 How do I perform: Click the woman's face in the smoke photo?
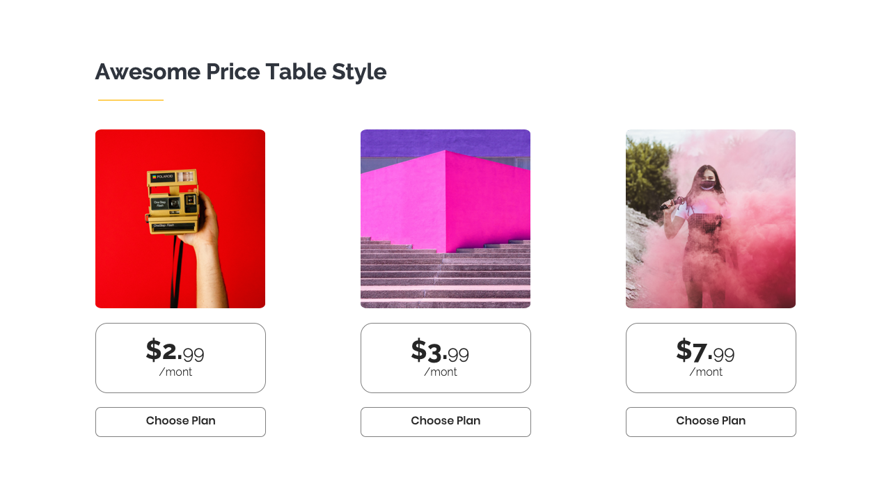pyautogui.click(x=706, y=179)
